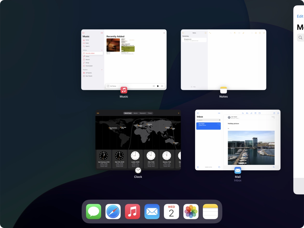The width and height of the screenshot is (304, 228).
Task: Select Recently Added in the Music sidebar
Action: click(93, 53)
